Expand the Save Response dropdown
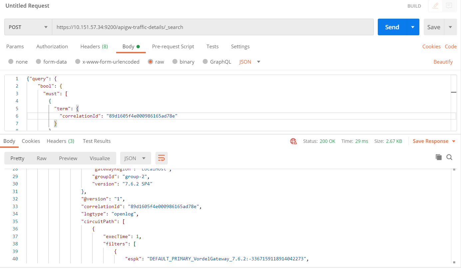The image size is (461, 270). pyautogui.click(x=453, y=141)
